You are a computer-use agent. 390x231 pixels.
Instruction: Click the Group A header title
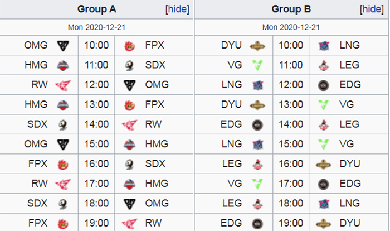tap(97, 9)
